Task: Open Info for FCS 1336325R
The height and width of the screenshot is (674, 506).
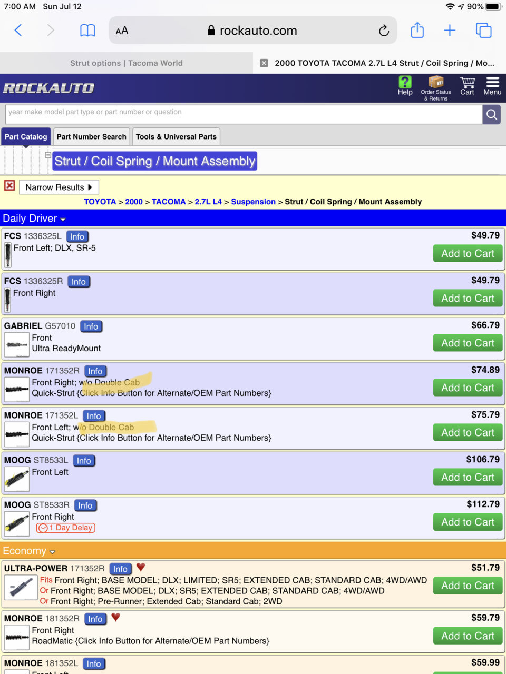Action: (x=79, y=281)
